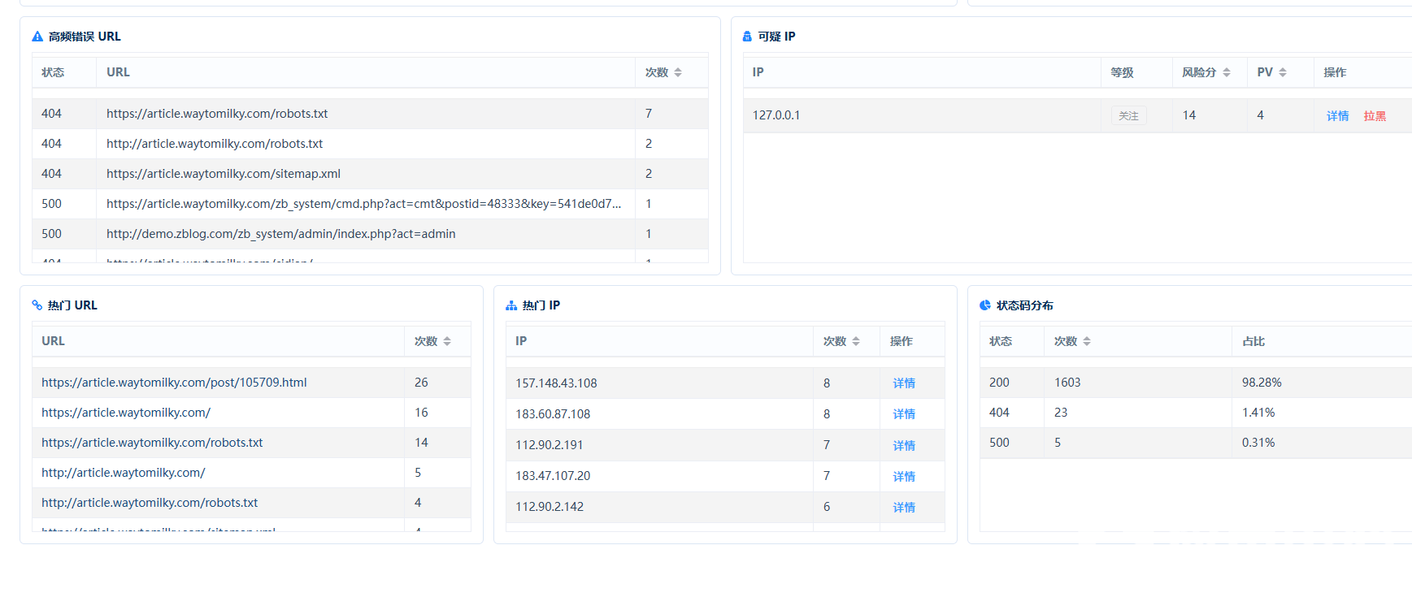Image resolution: width=1412 pixels, height=597 pixels.
Task: Select the 404 sitemap.xml error row
Action: pyautogui.click(x=370, y=174)
